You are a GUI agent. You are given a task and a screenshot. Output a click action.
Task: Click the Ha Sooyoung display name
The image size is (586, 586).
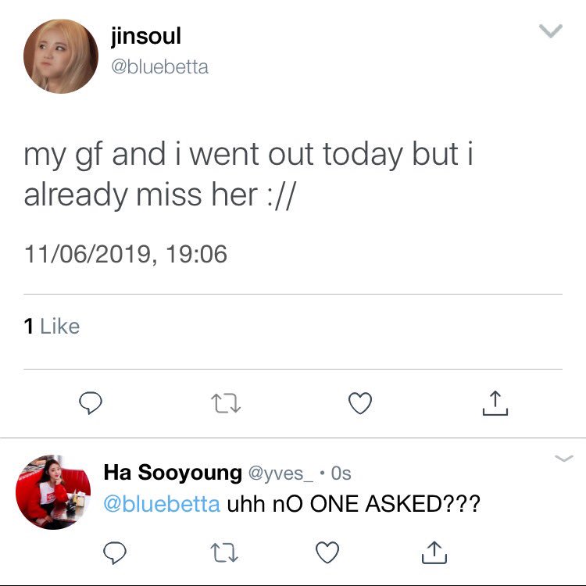coord(173,473)
